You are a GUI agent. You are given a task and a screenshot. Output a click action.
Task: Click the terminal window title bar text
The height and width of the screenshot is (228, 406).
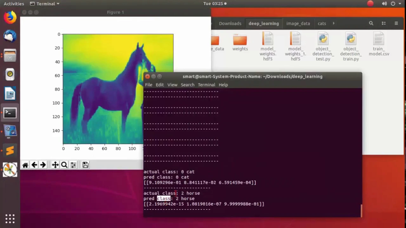click(x=252, y=76)
